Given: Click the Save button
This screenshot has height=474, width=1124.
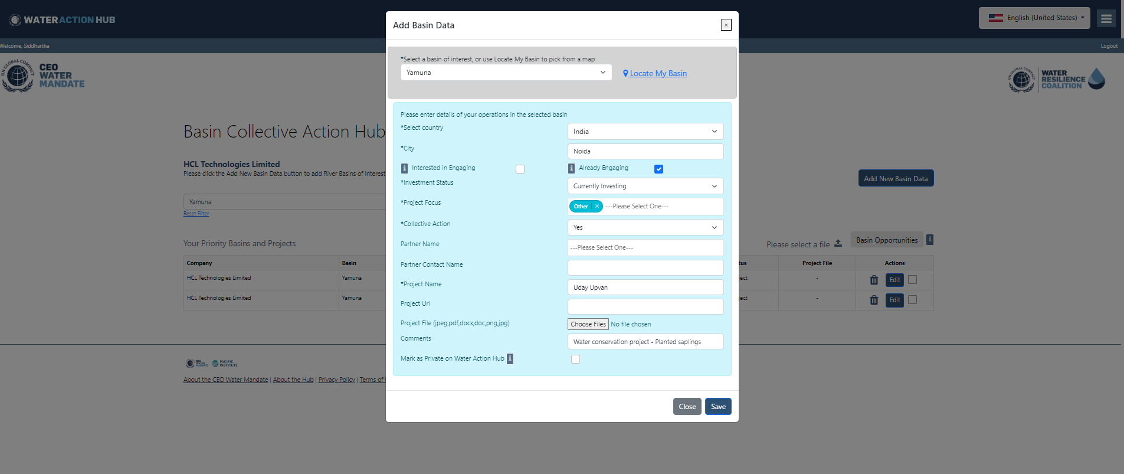Looking at the screenshot, I should point(717,406).
